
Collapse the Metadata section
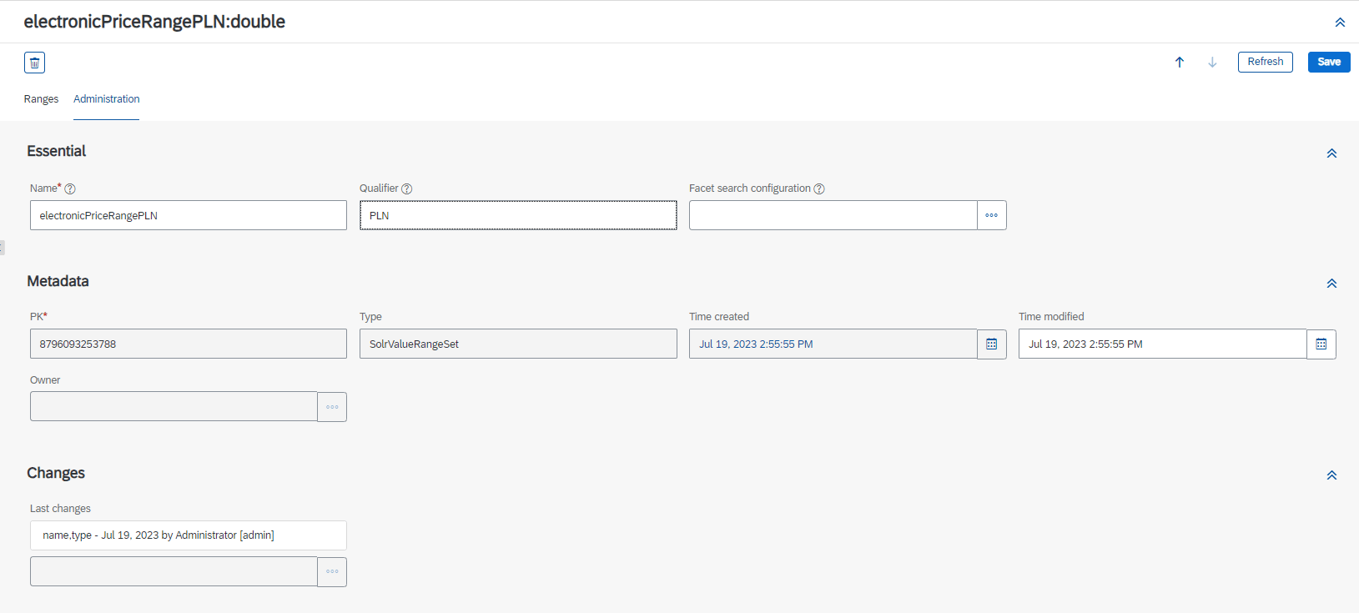tap(1331, 283)
